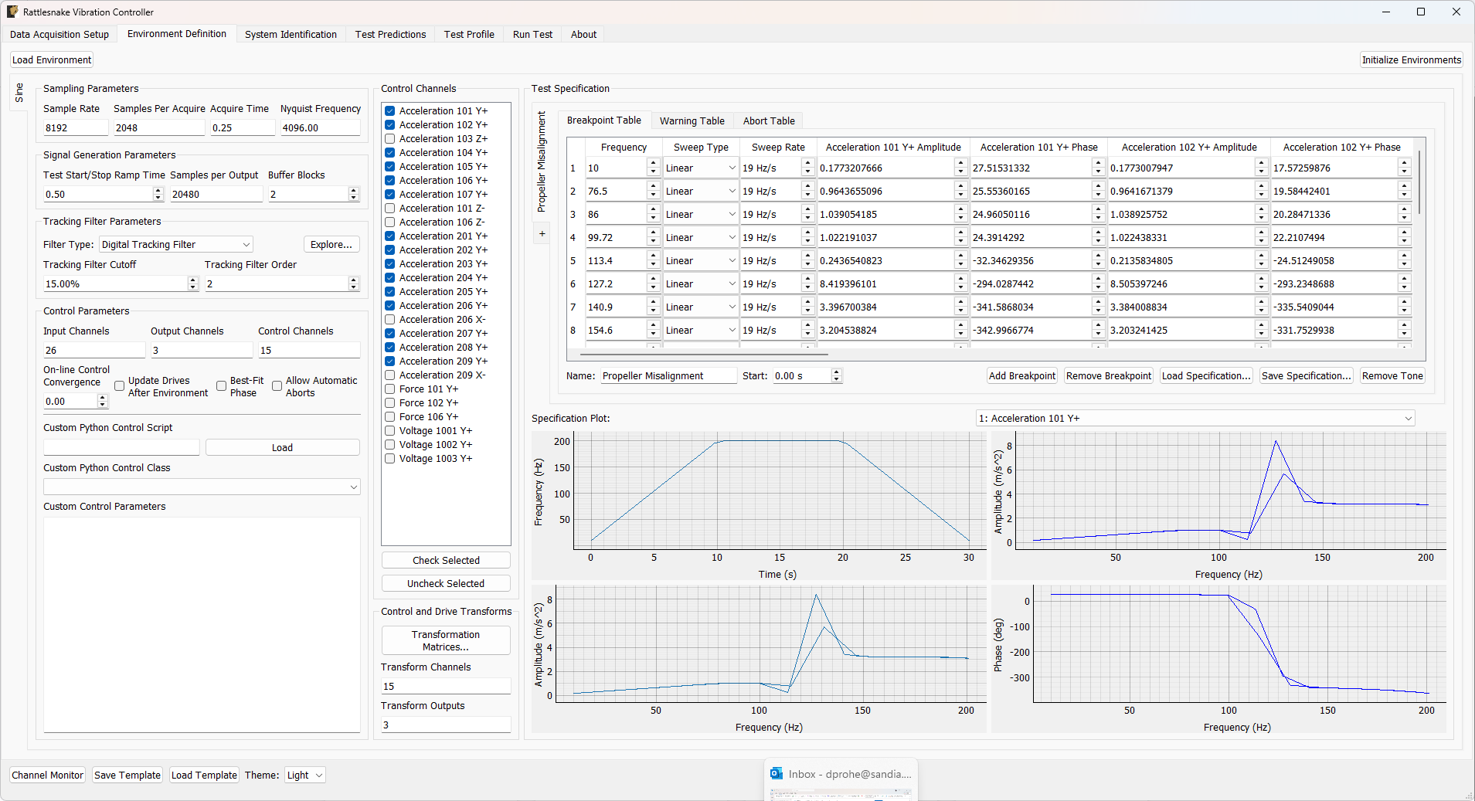Open Sweep Type dropdown in breakpoint row 6

tap(700, 284)
